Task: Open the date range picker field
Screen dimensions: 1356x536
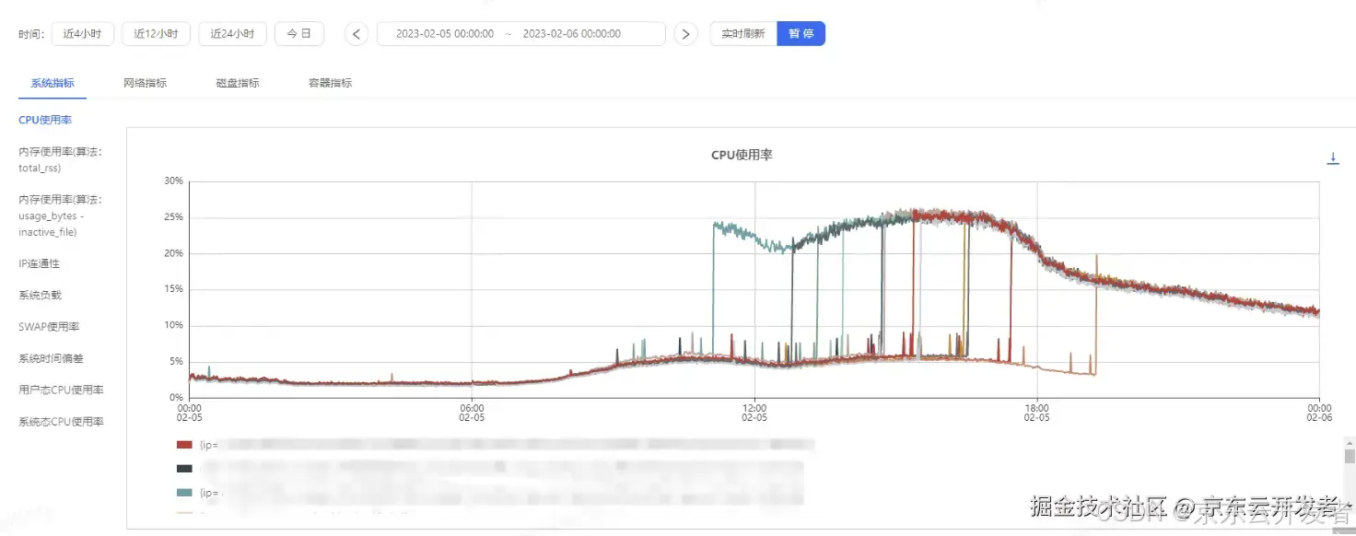Action: pos(520,34)
